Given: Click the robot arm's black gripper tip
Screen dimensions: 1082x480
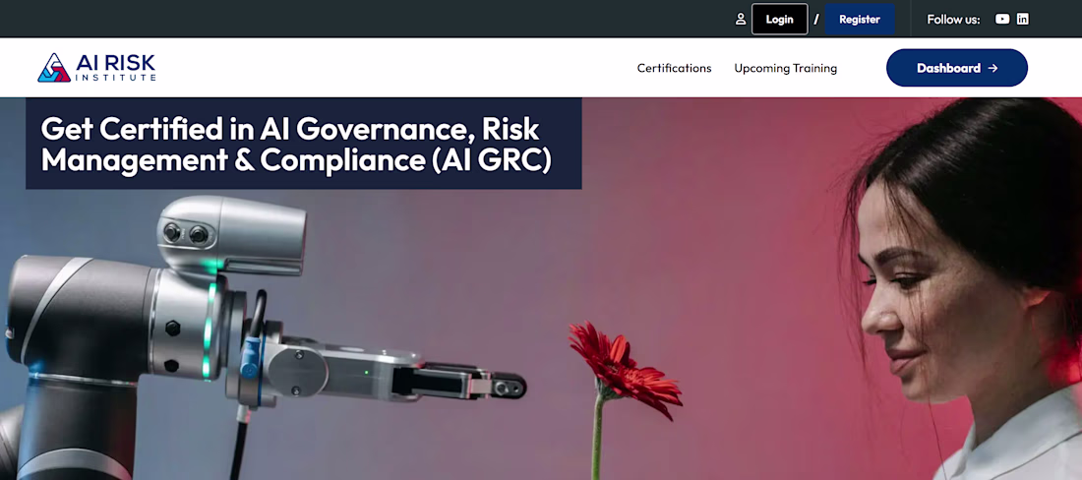Looking at the screenshot, I should point(510,387).
